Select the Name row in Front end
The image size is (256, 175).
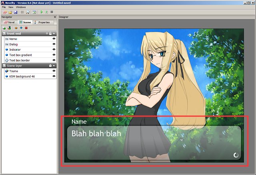coord(30,39)
